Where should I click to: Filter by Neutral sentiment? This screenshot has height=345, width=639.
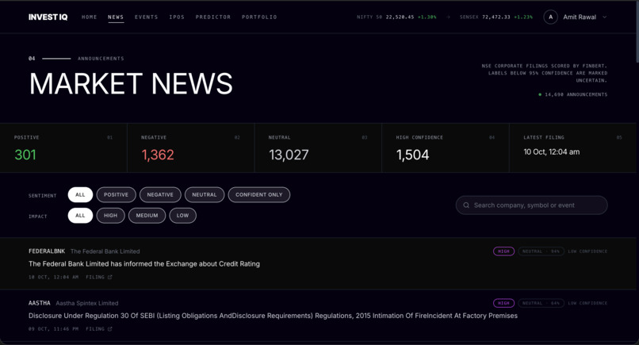pos(205,194)
